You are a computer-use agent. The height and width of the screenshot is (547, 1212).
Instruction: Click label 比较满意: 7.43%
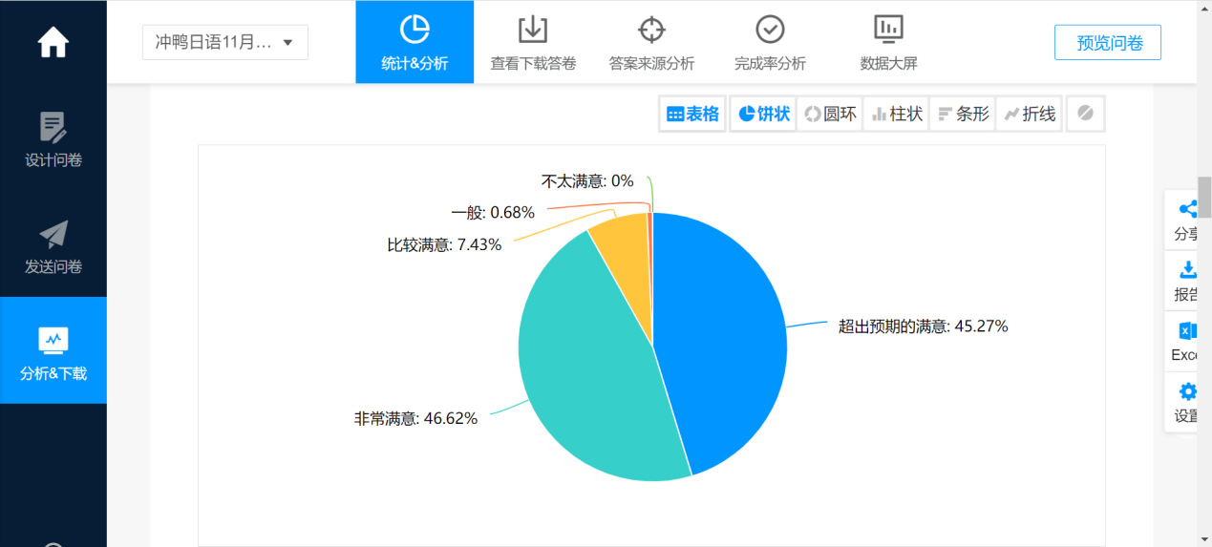[x=444, y=244]
